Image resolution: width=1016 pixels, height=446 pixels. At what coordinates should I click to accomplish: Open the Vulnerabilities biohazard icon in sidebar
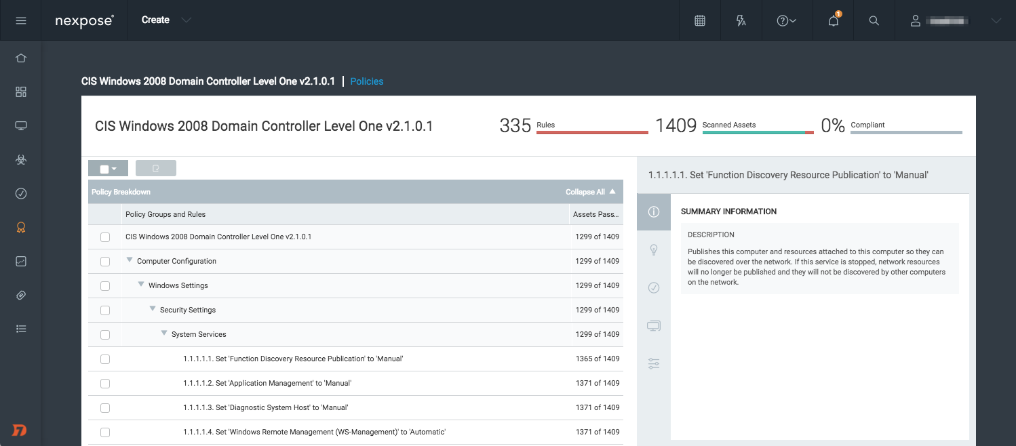pos(20,160)
